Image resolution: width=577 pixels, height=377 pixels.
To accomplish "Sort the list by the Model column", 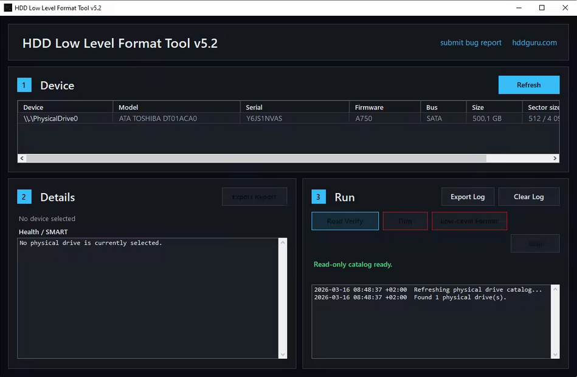I will [176, 107].
